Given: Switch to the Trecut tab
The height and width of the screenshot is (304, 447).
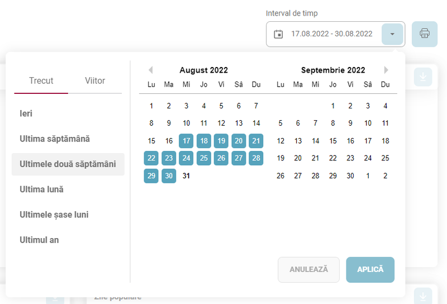Looking at the screenshot, I should 41,80.
